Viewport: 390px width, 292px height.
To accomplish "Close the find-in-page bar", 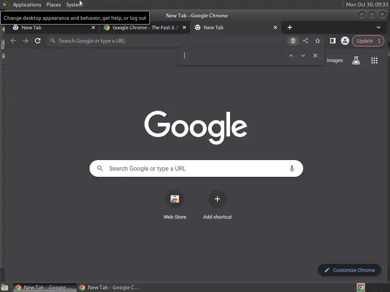I will tap(315, 56).
